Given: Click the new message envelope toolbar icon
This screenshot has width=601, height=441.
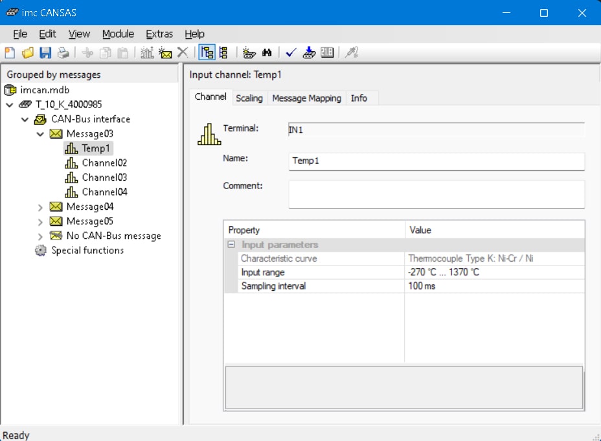Looking at the screenshot, I should coord(165,53).
